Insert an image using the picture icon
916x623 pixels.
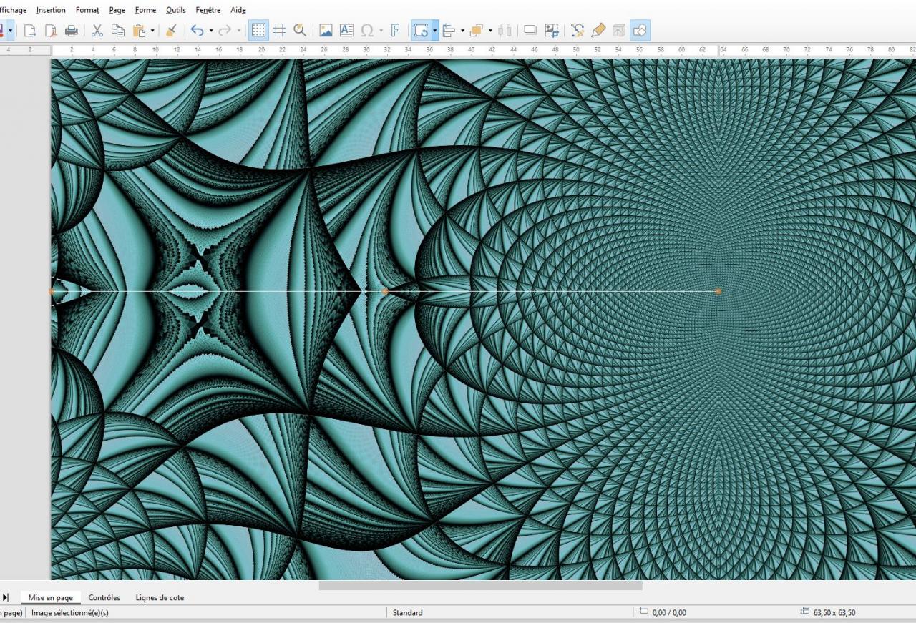[x=326, y=30]
